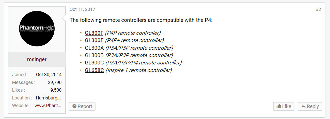View msinger's 9,530 likes count

(x=56, y=90)
